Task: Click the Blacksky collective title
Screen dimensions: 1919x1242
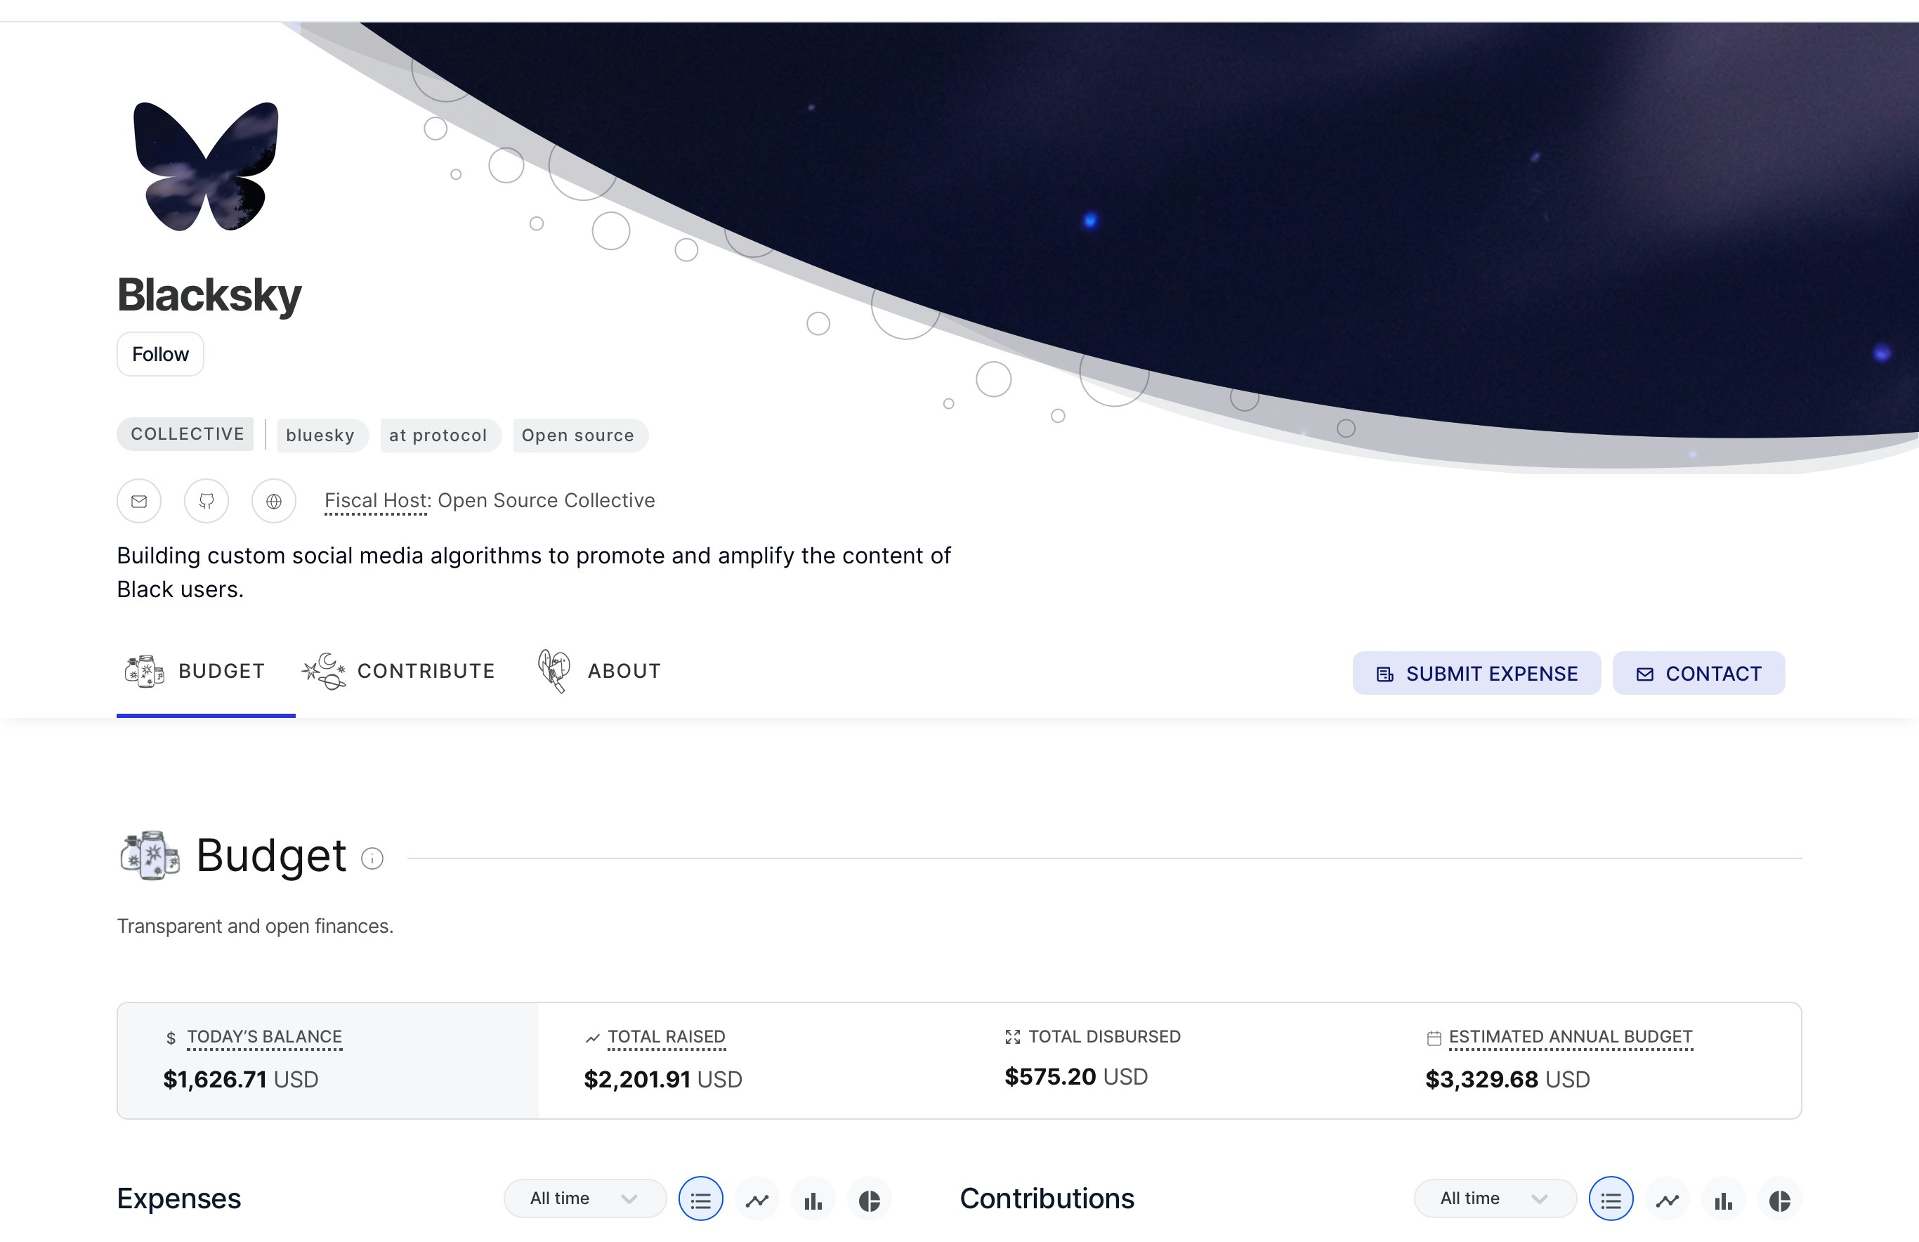Action: pos(209,295)
